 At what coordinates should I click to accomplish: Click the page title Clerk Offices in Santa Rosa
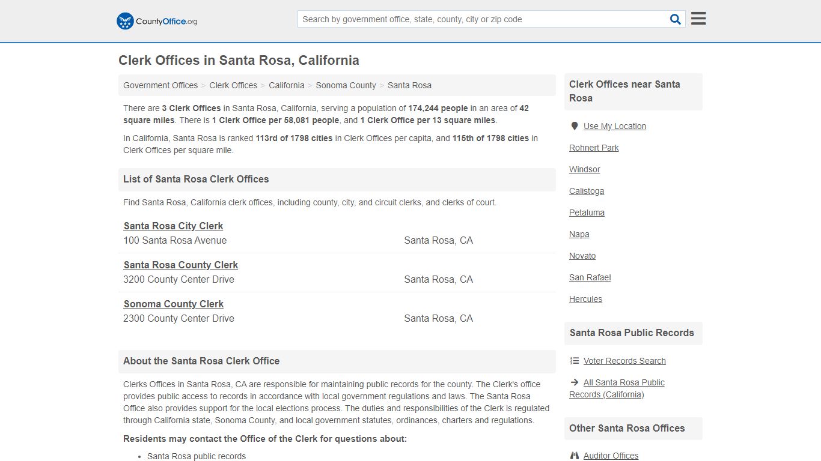pos(239,61)
